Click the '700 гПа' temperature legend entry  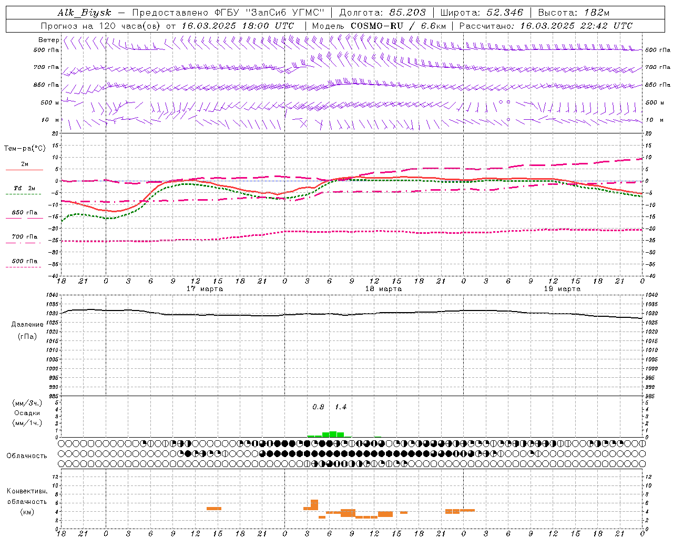pyautogui.click(x=25, y=237)
